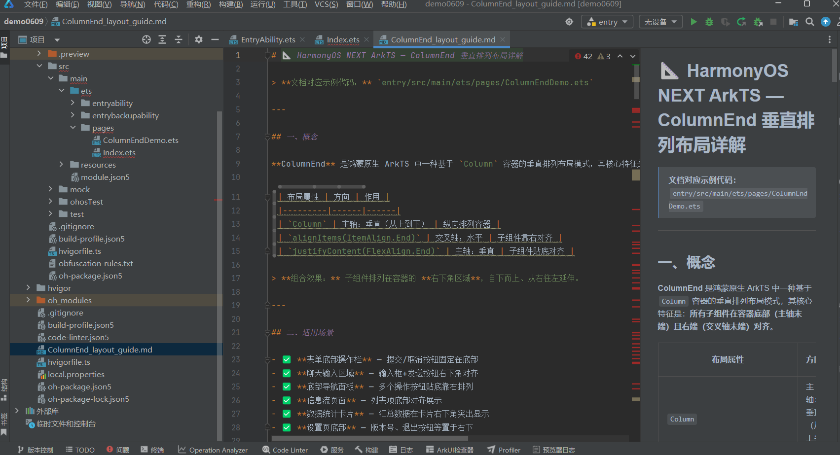Image resolution: width=840 pixels, height=455 pixels.
Task: Run the entry module with green play button
Action: tap(694, 22)
